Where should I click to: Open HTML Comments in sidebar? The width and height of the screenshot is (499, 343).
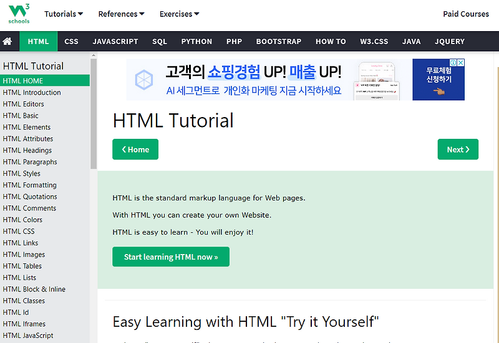point(45,209)
